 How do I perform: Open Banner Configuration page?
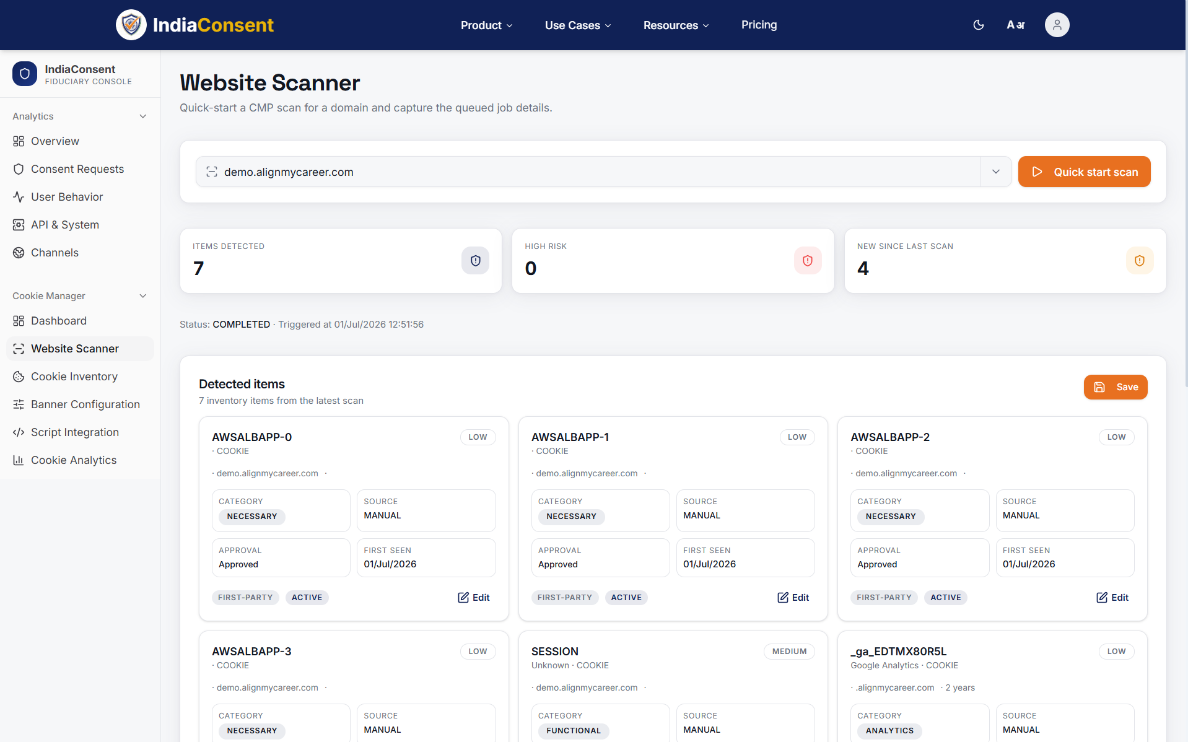pos(81,404)
